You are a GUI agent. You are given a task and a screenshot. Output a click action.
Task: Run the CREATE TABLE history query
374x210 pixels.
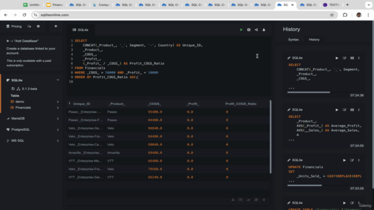(x=344, y=203)
